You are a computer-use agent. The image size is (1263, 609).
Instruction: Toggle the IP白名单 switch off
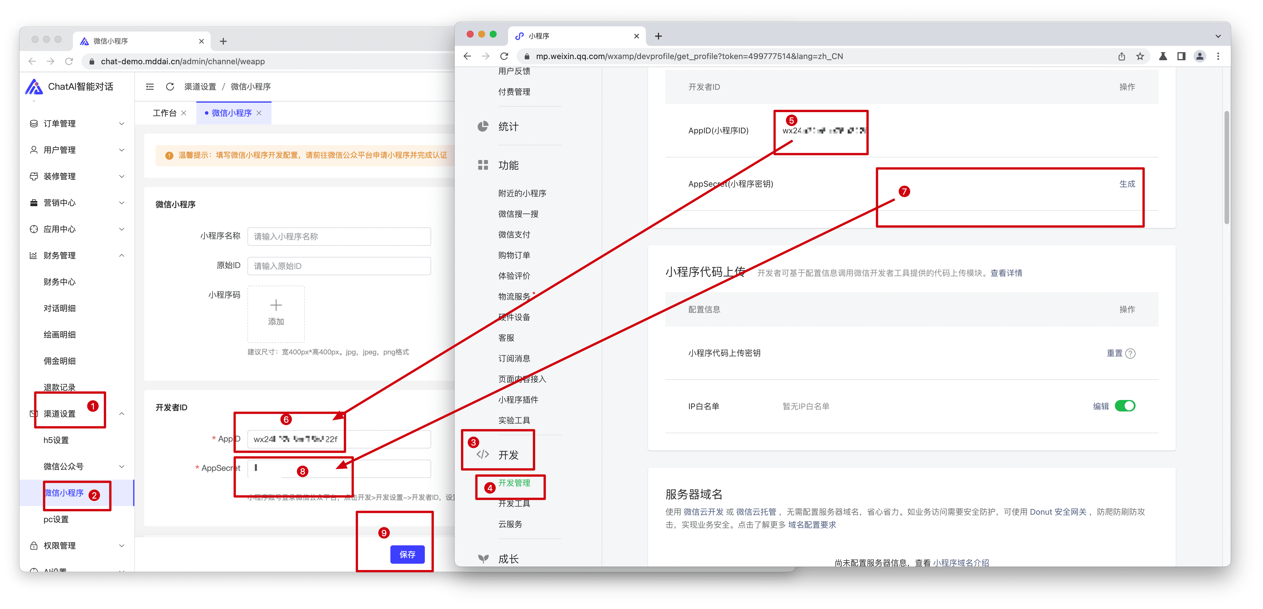click(x=1125, y=406)
